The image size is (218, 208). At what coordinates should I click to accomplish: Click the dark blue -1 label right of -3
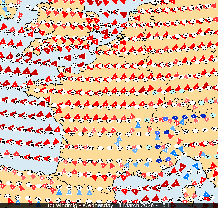click(203, 116)
